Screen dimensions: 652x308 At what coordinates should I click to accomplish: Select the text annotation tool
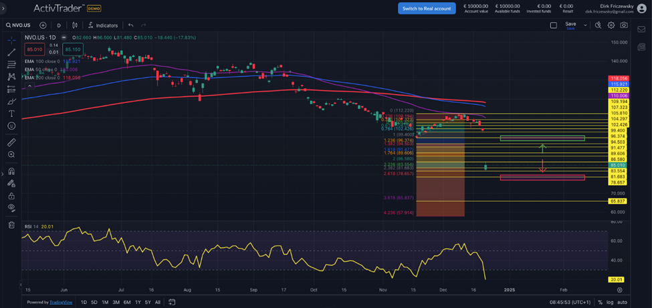coord(11,114)
